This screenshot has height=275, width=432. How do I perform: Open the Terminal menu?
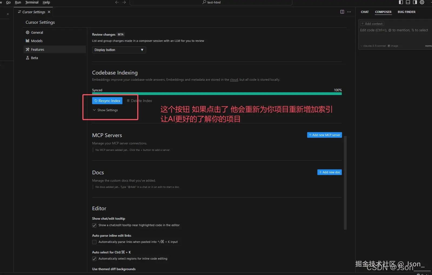point(32,2)
